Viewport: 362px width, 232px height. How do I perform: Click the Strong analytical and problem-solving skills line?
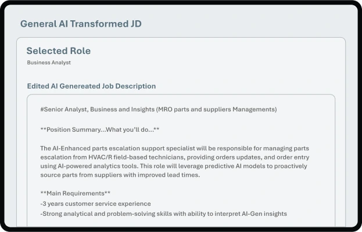(x=164, y=213)
